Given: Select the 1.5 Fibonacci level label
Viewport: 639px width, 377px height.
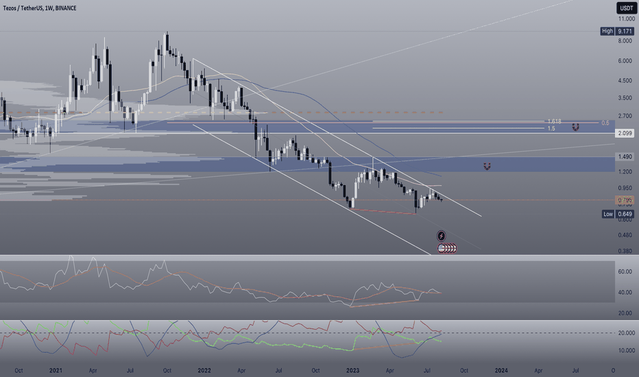Looking at the screenshot, I should [x=551, y=128].
